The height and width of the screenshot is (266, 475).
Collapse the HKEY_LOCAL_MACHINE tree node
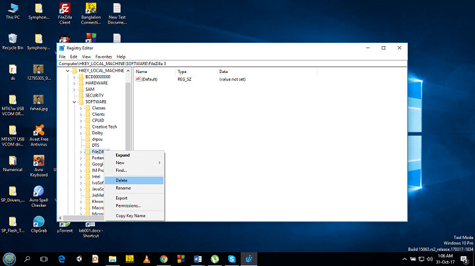tap(67, 70)
